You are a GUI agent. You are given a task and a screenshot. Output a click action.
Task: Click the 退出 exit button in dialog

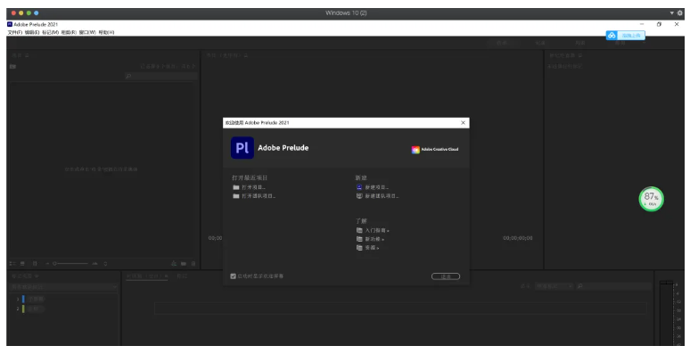click(x=446, y=276)
